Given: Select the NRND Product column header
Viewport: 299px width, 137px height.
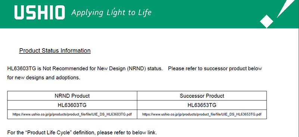Looking at the screenshot, I should [x=72, y=96].
